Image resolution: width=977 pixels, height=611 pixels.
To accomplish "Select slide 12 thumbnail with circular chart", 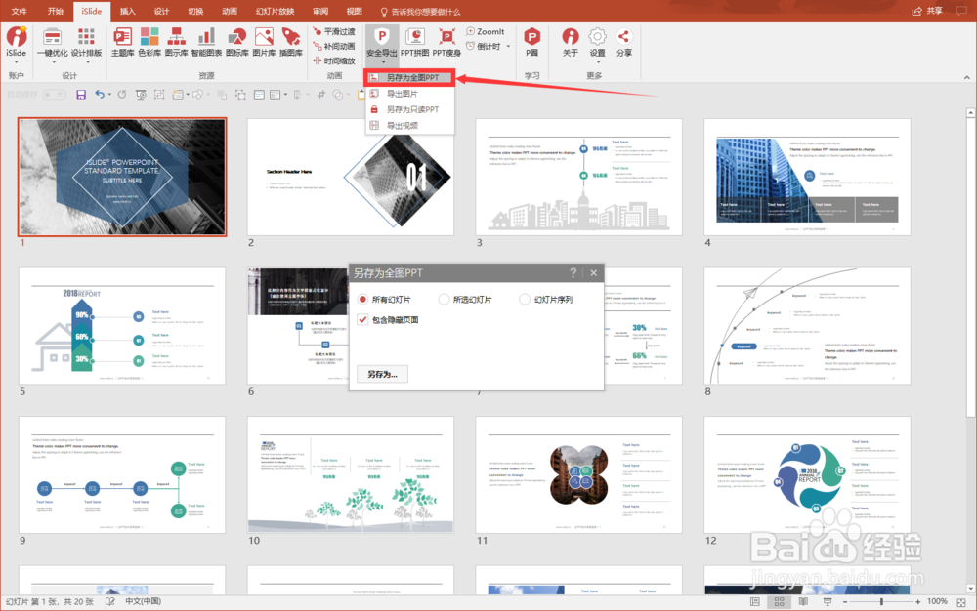I will [x=807, y=474].
